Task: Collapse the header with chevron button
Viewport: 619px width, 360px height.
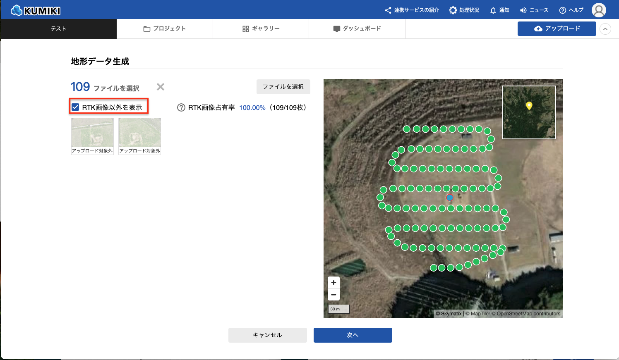Action: pos(605,29)
